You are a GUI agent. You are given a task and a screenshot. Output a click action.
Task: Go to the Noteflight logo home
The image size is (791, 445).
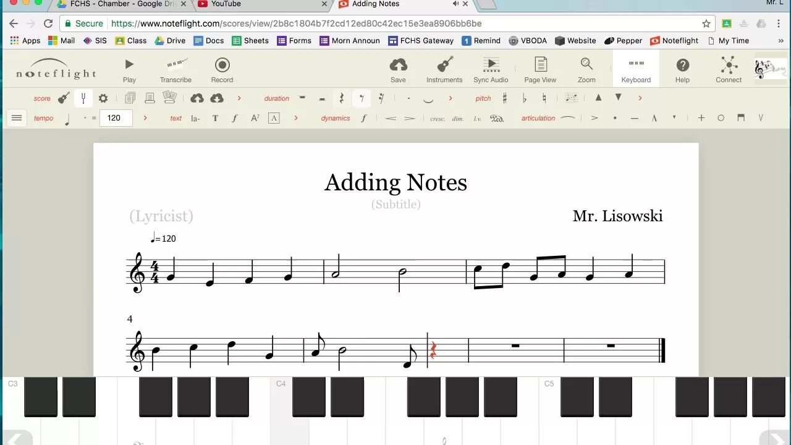click(x=56, y=69)
